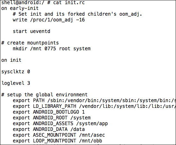Click the 'on early-init' line
176x145 pixels.
click(20, 8)
